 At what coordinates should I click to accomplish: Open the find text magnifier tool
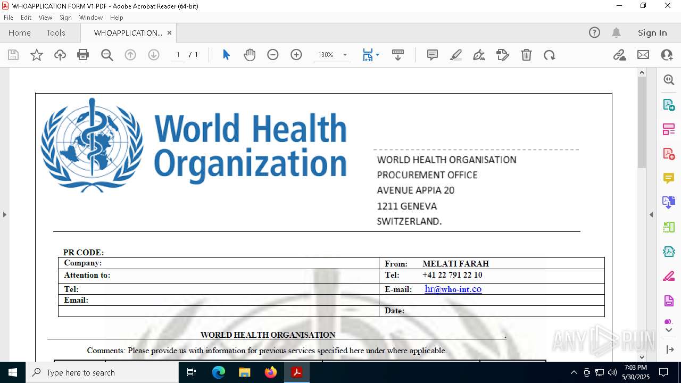click(107, 55)
